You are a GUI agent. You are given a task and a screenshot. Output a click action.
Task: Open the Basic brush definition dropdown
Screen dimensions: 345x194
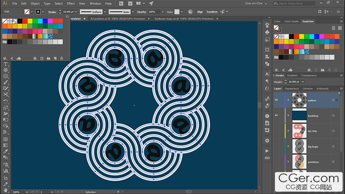[133, 12]
